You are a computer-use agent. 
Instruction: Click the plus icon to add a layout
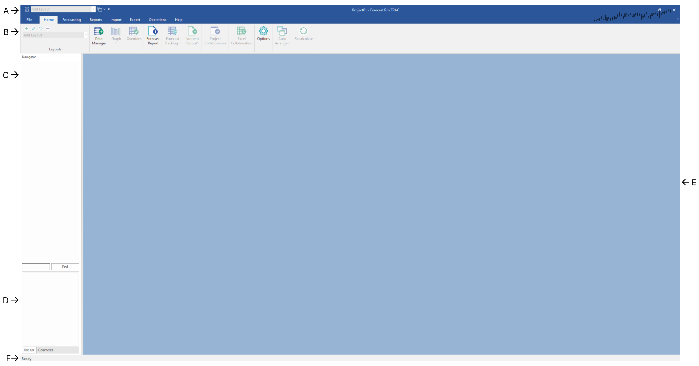26,28
